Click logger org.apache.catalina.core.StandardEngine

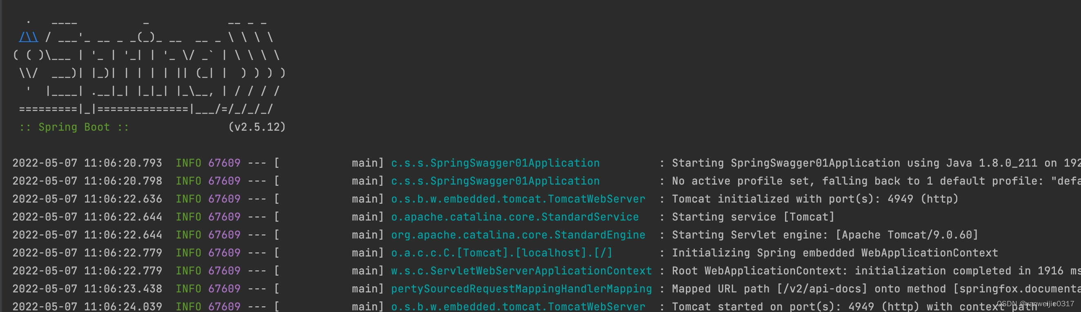[x=518, y=235]
